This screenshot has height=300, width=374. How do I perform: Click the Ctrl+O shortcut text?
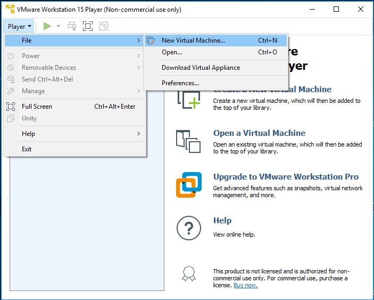[x=268, y=52]
